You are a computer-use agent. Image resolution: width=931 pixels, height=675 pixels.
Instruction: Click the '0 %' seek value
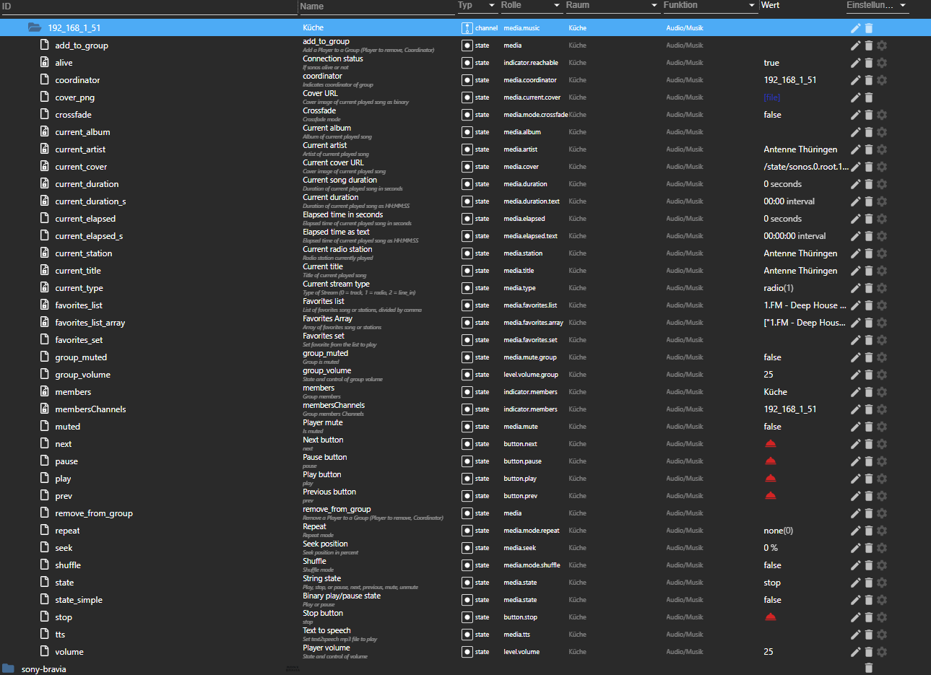[771, 548]
